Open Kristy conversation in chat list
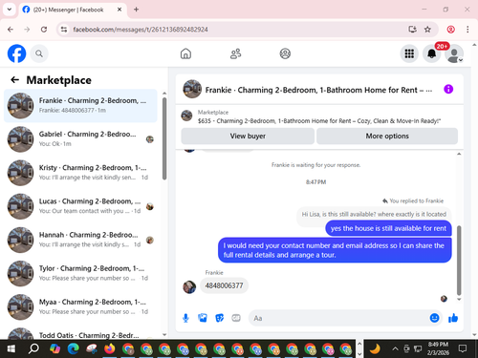Image resolution: width=478 pixels, height=358 pixels. tap(80, 173)
